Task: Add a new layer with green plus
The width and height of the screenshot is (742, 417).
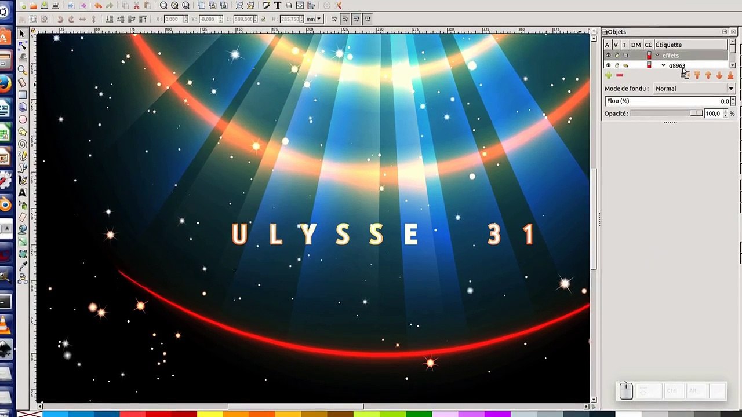Action: pos(609,75)
